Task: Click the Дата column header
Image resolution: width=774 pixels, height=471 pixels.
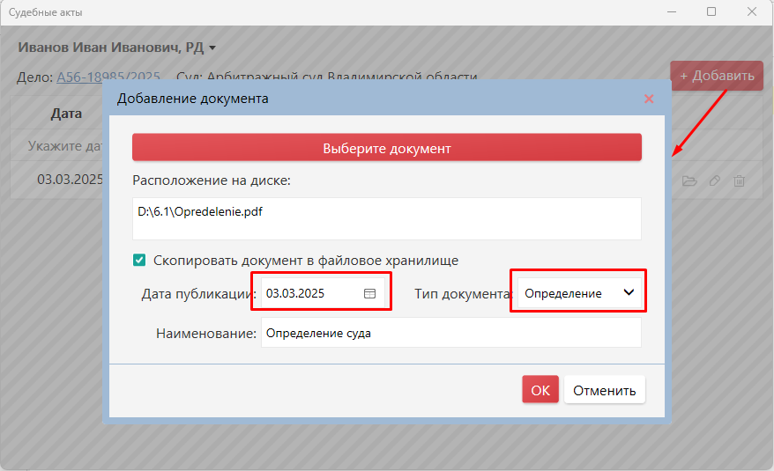Action: pos(66,114)
